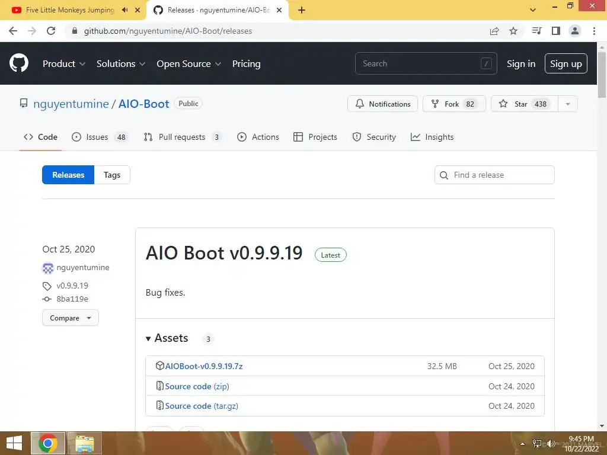The width and height of the screenshot is (607, 455).
Task: Open the Windows Start button
Action: [14, 443]
